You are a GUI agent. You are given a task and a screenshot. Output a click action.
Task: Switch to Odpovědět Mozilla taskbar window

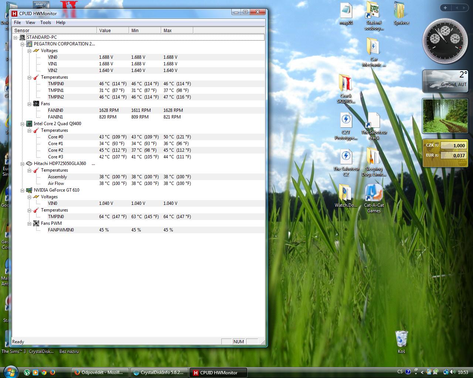click(x=100, y=372)
